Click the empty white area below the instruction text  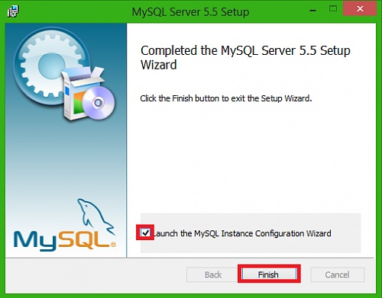(x=251, y=158)
